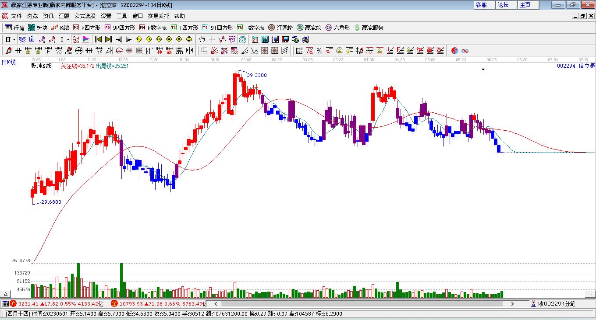The height and width of the screenshot is (320, 596).
Task: Click the pennant flag chart icon
Action: [86, 39]
